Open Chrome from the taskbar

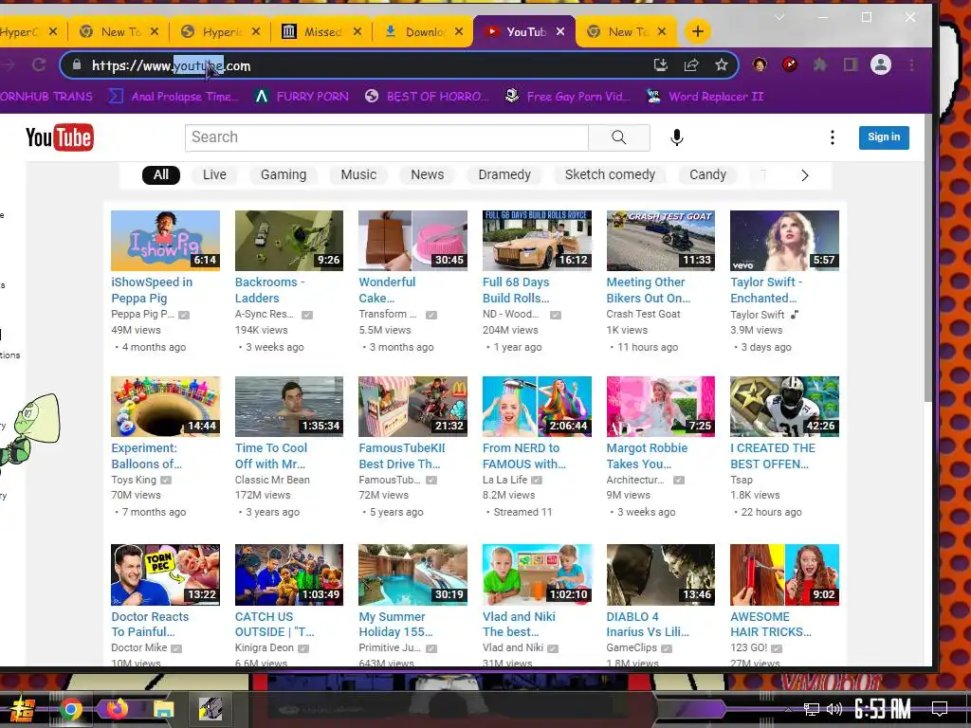[x=70, y=708]
